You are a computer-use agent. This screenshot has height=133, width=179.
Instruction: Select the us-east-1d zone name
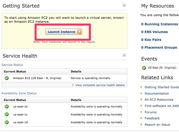[20, 122]
